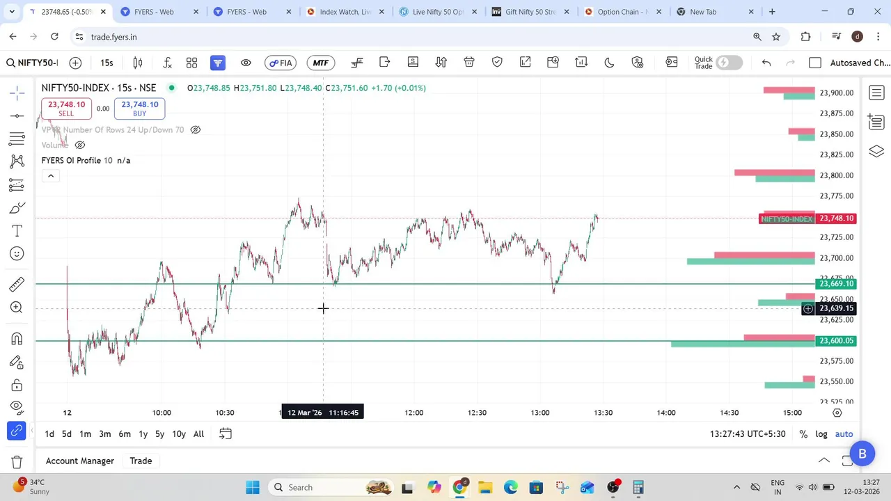Open symbol search for NIFTY50
The width and height of the screenshot is (891, 501).
[x=32, y=63]
